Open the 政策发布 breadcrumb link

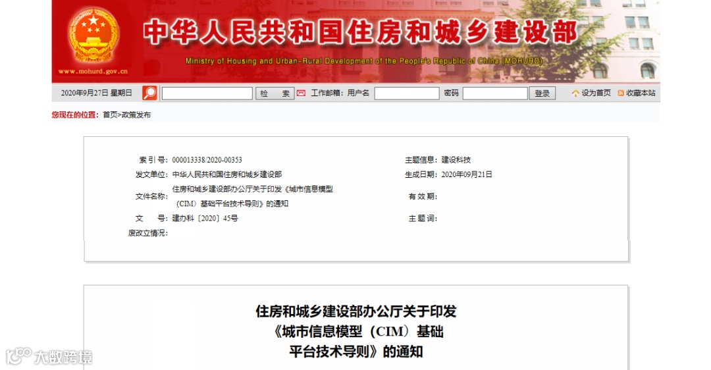(136, 115)
